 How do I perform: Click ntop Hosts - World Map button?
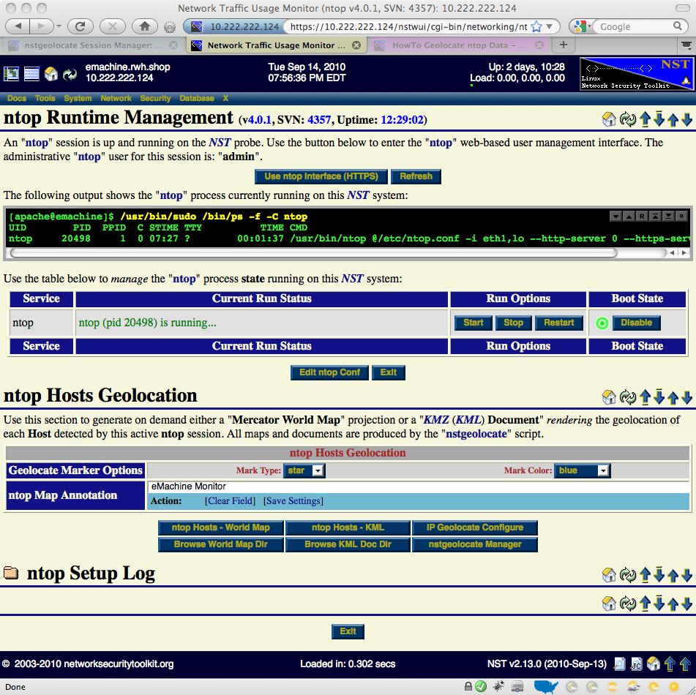[x=220, y=527]
